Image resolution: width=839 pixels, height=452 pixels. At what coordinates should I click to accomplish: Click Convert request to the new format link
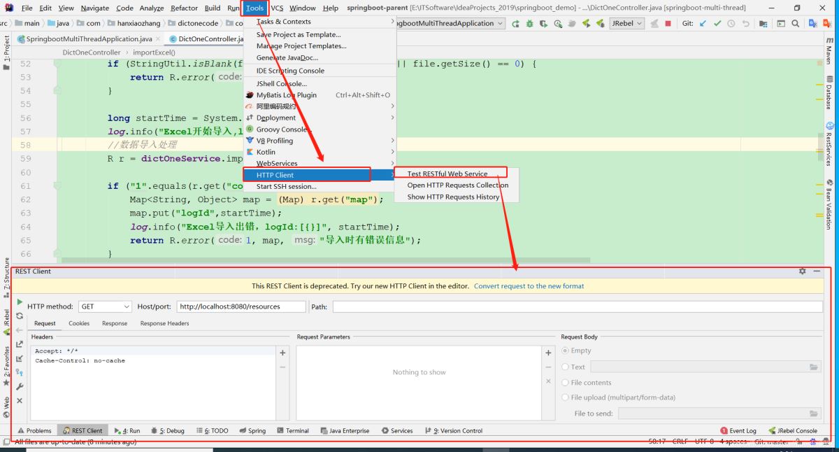click(x=529, y=286)
